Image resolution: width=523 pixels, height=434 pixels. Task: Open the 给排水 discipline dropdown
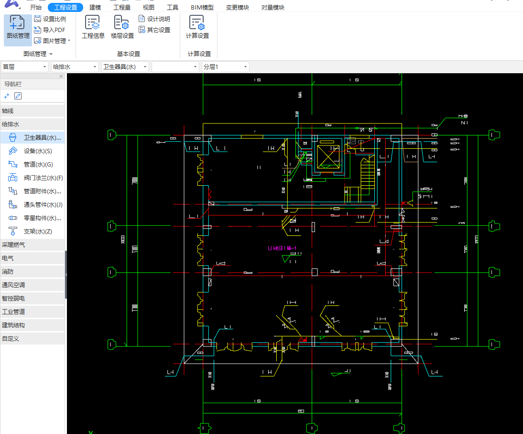coord(75,67)
